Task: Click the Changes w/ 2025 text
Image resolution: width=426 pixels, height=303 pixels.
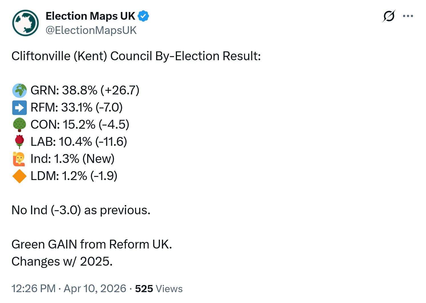Action: pos(62,262)
